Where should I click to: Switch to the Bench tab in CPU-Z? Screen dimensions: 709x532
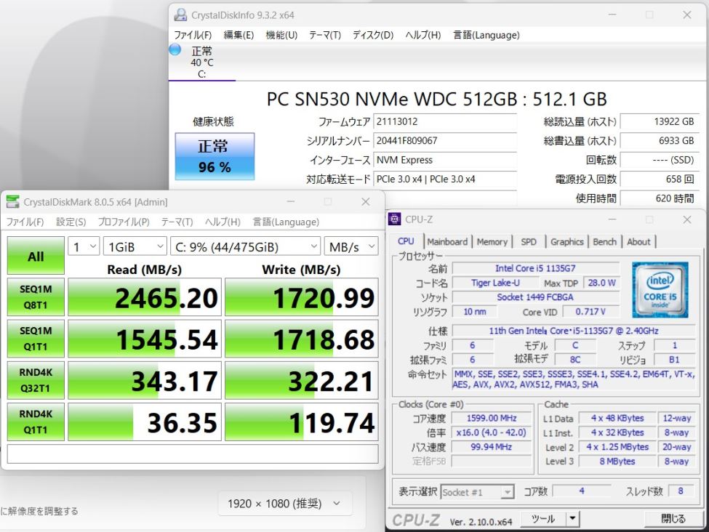pos(604,241)
